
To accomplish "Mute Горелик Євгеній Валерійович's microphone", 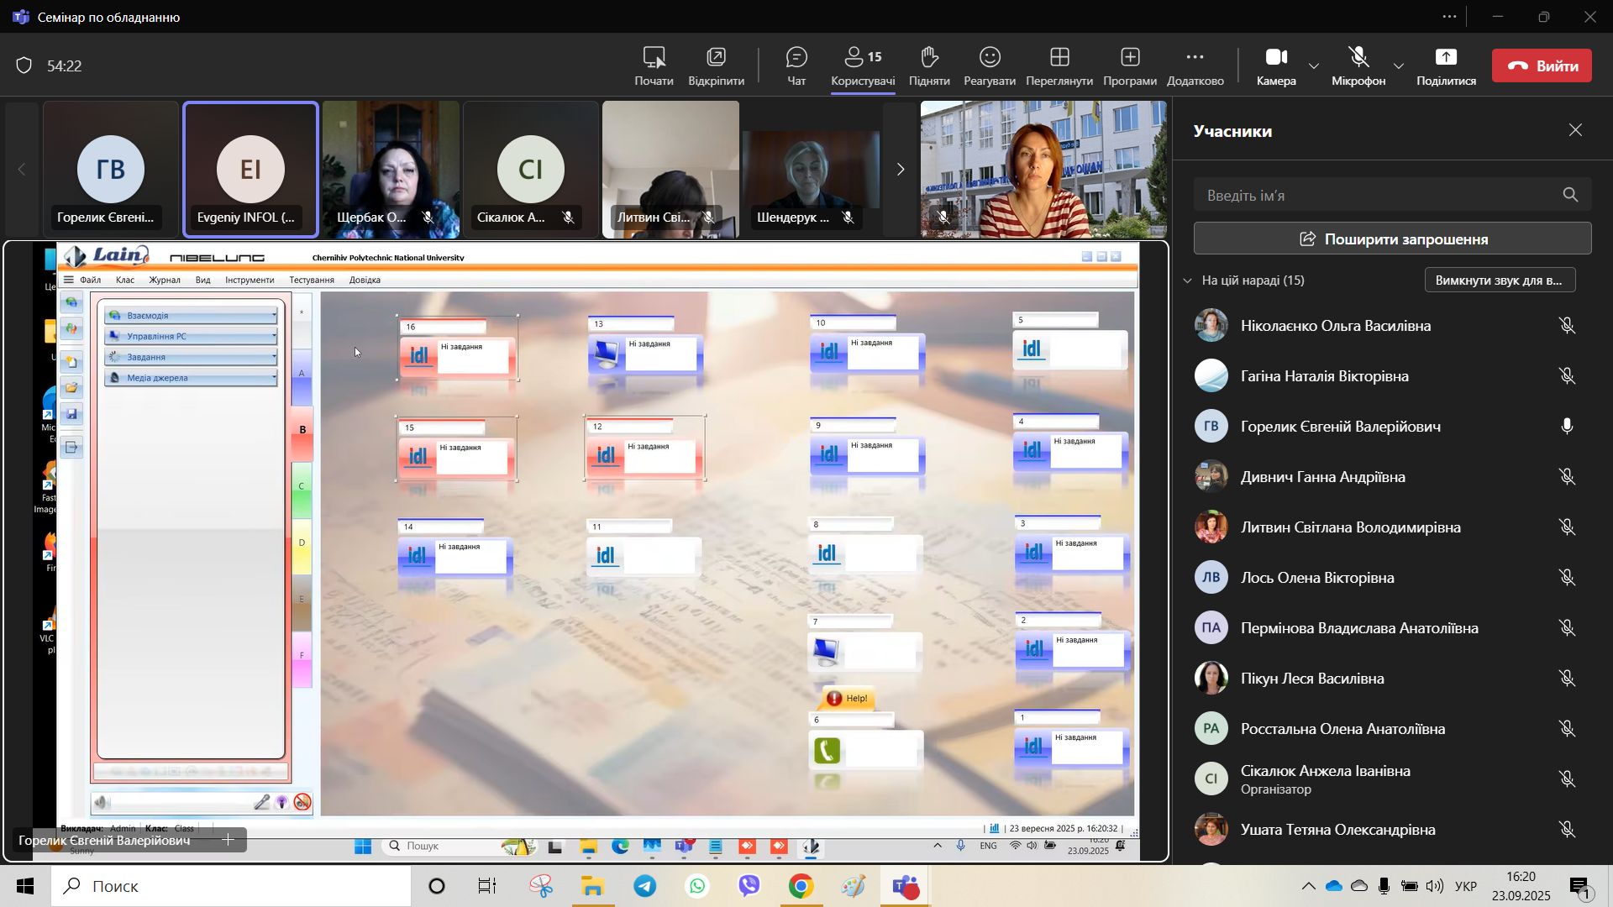I will tap(1567, 427).
